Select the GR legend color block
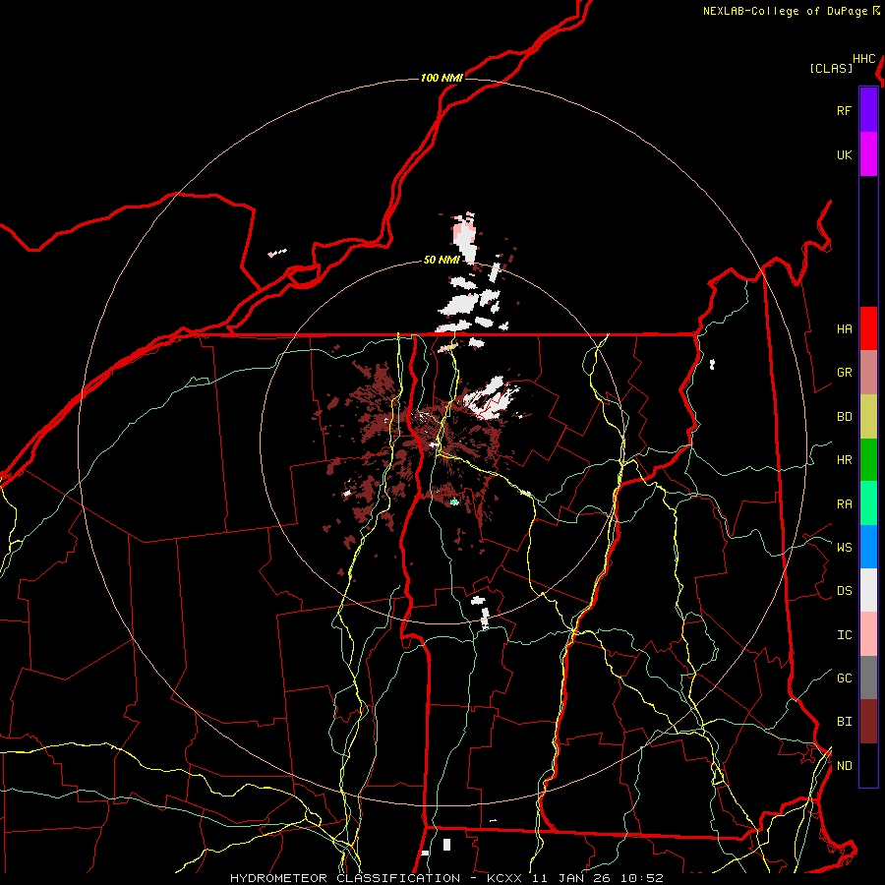 pyautogui.click(x=868, y=372)
